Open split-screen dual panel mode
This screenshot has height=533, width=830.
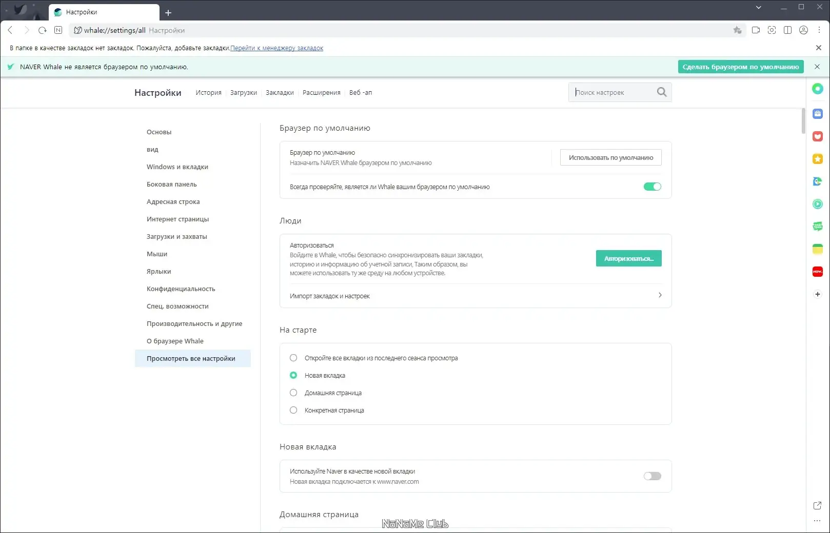click(x=787, y=30)
